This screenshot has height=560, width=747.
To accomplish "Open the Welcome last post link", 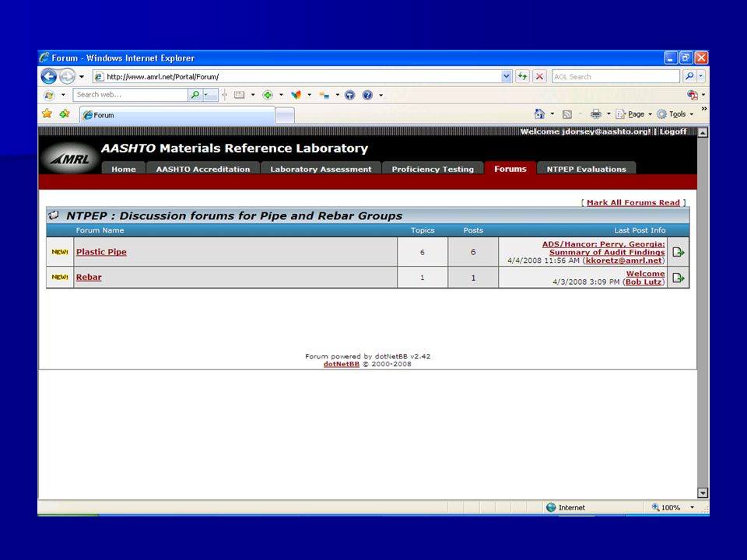I will (645, 274).
